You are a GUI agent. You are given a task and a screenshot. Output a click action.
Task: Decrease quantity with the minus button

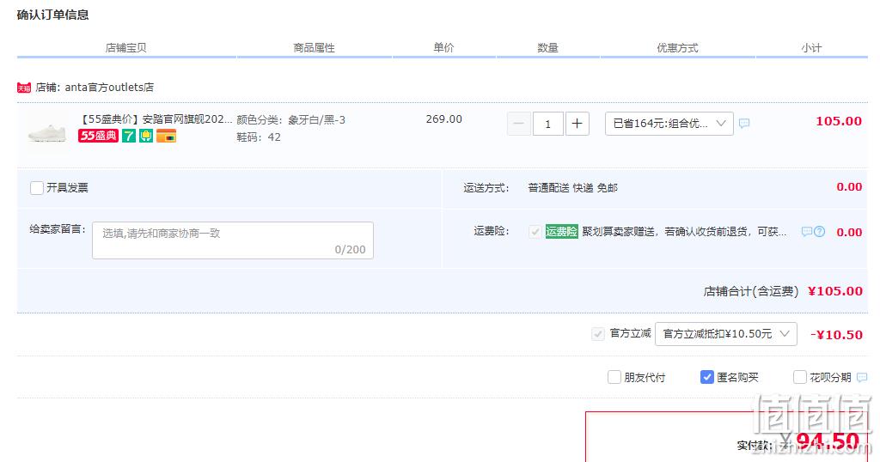click(518, 124)
